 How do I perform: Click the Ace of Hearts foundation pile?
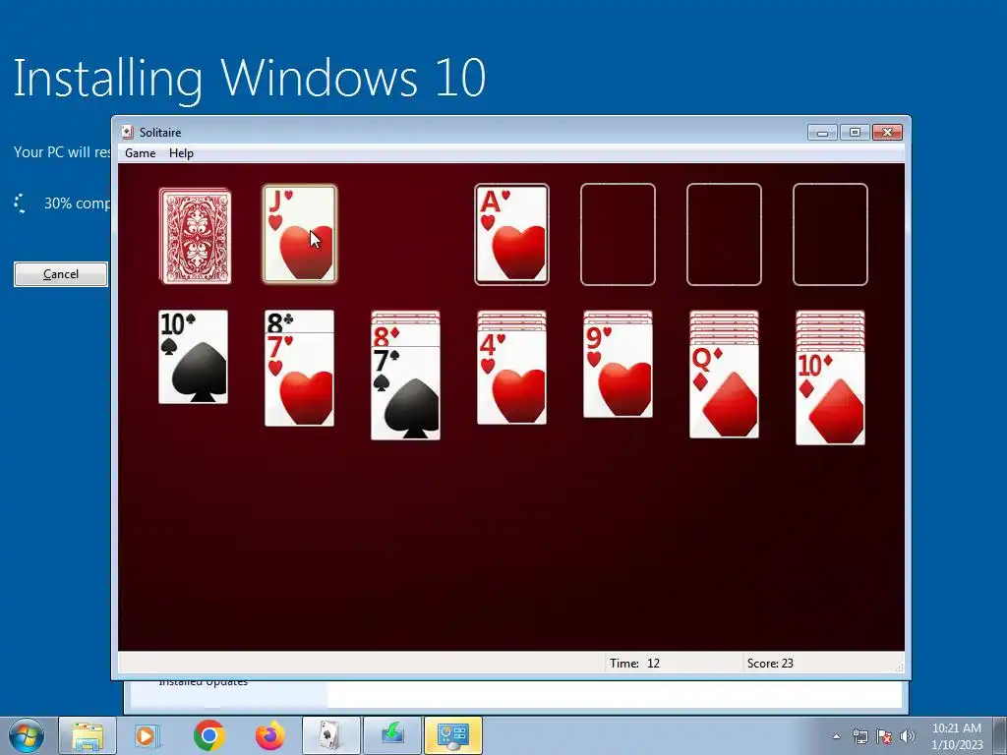(511, 234)
